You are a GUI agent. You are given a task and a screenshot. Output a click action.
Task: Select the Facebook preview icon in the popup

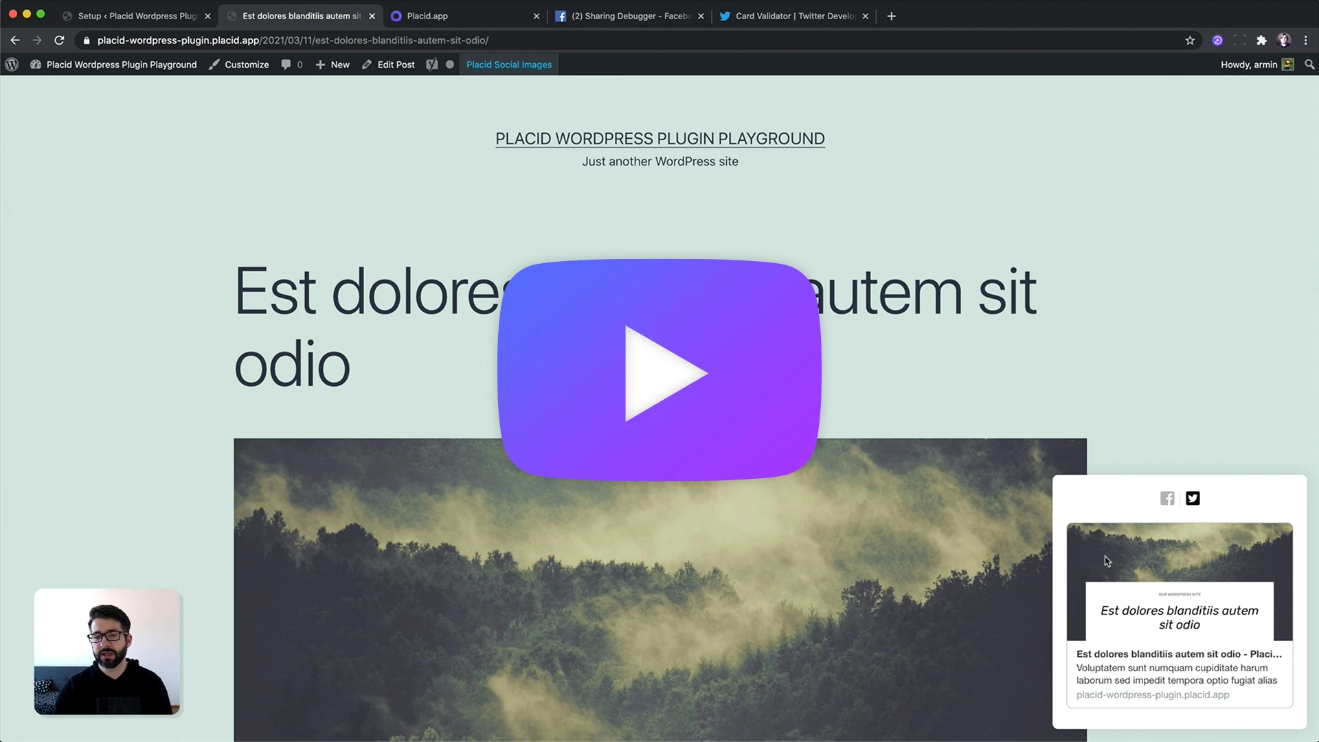tap(1167, 498)
